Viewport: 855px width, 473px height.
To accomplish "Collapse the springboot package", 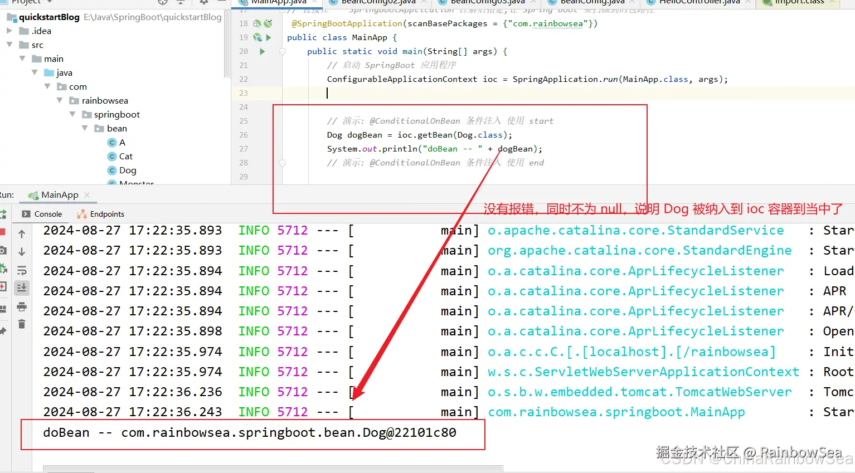I will (72, 114).
